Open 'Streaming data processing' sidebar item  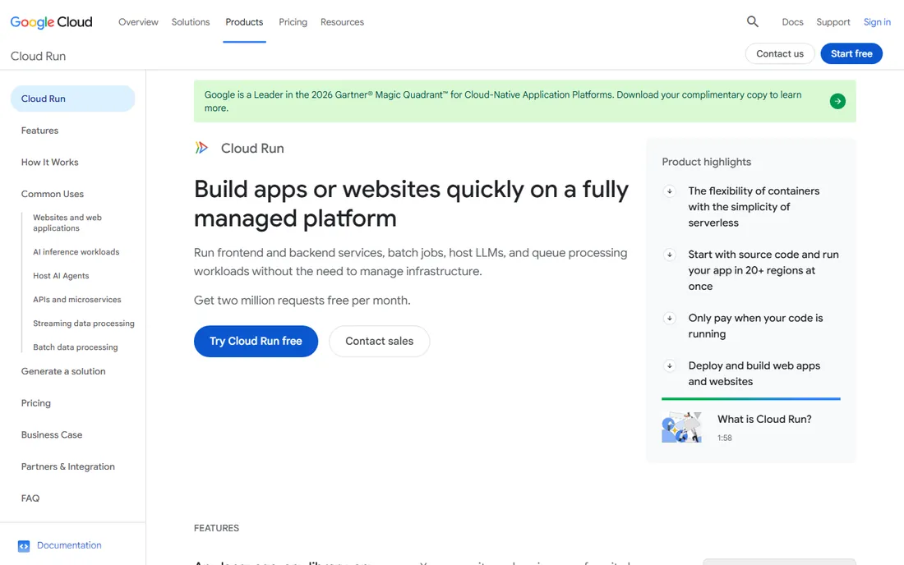pos(84,324)
